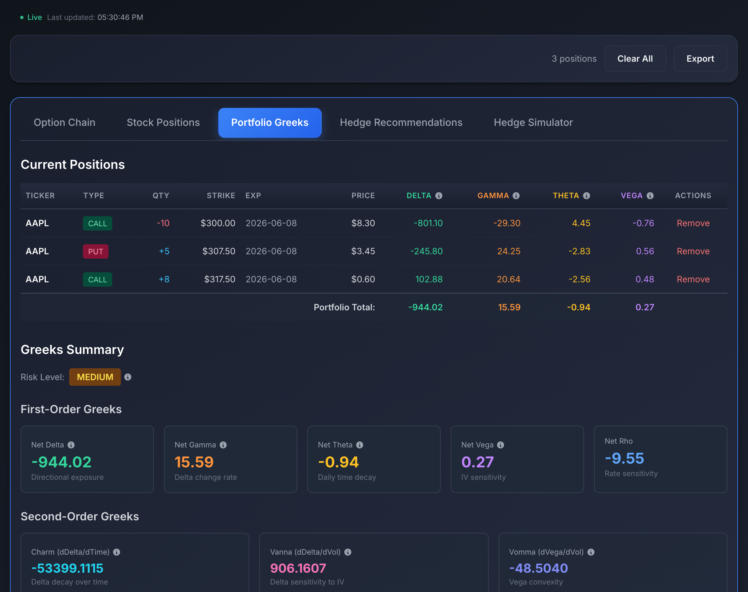Click the info icon next to GAMMA header
The height and width of the screenshot is (592, 748).
[516, 195]
